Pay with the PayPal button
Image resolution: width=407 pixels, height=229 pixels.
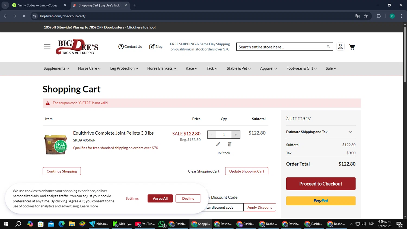(x=321, y=201)
